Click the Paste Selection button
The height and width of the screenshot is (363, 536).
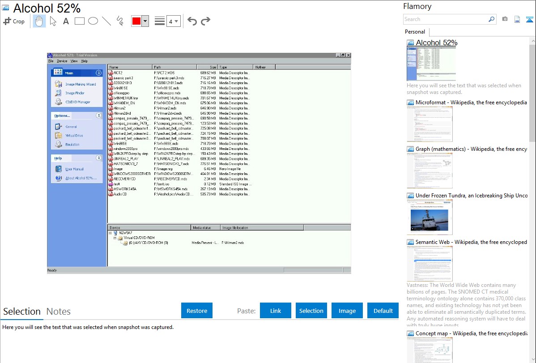pyautogui.click(x=311, y=311)
